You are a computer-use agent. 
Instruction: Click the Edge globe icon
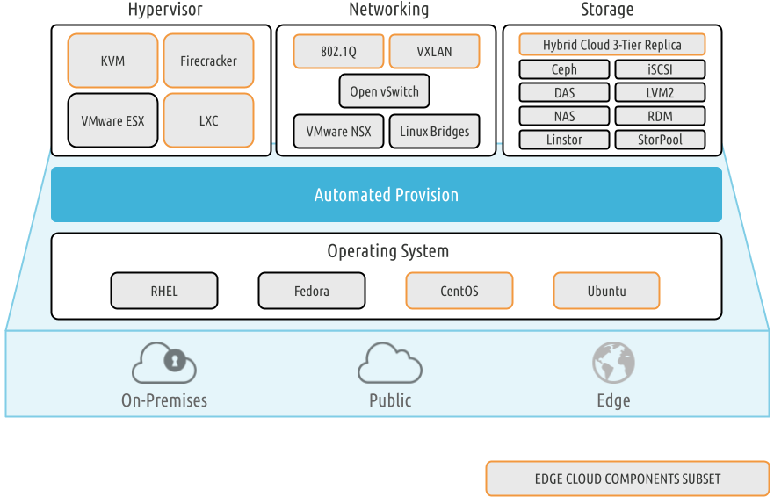tap(612, 363)
